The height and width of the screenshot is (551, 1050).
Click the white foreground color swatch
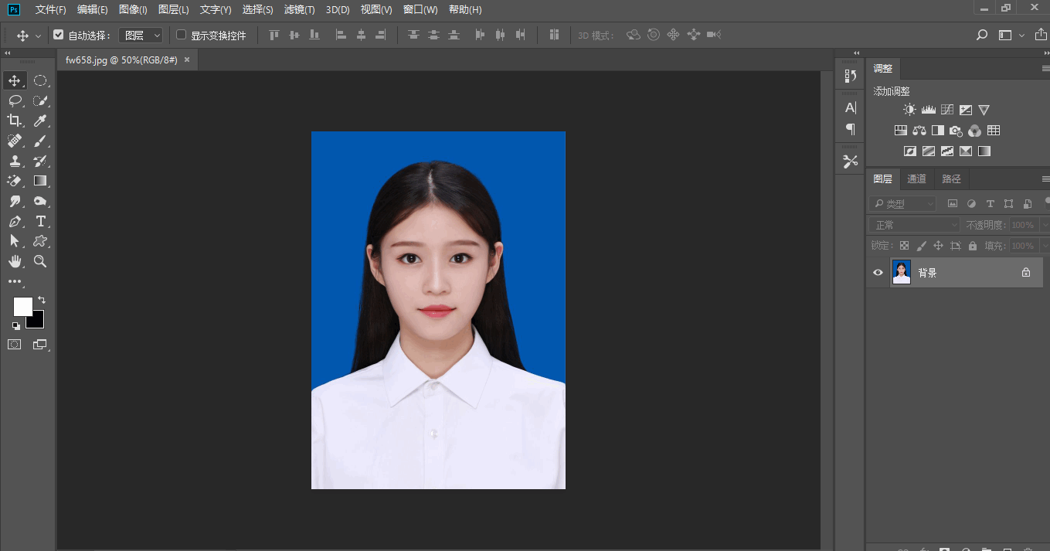[22, 307]
